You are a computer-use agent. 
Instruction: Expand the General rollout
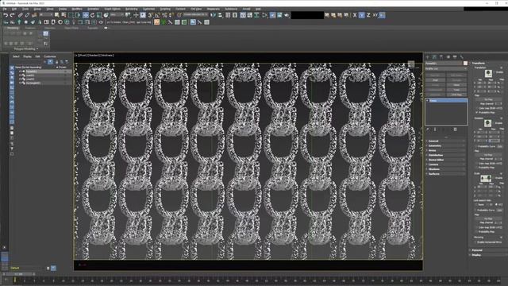coord(446,141)
